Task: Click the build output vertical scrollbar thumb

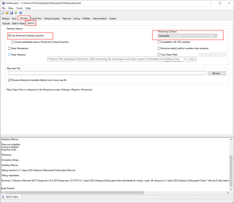Action: pos(231,171)
